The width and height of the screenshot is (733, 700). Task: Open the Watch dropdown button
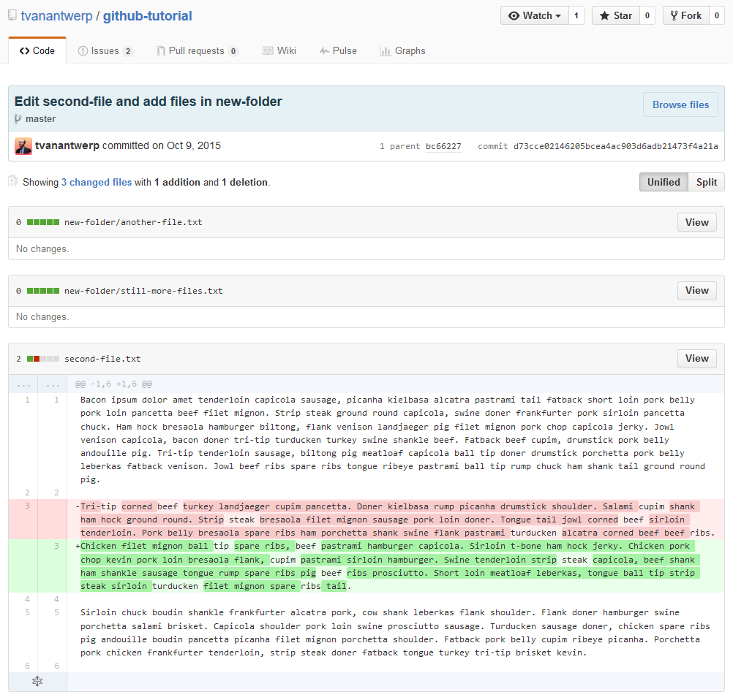pyautogui.click(x=534, y=16)
